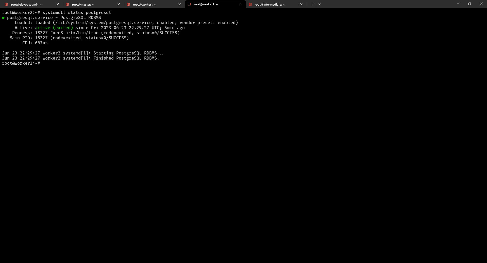Close the terminal window
This screenshot has width=487, height=263.
coord(481,4)
